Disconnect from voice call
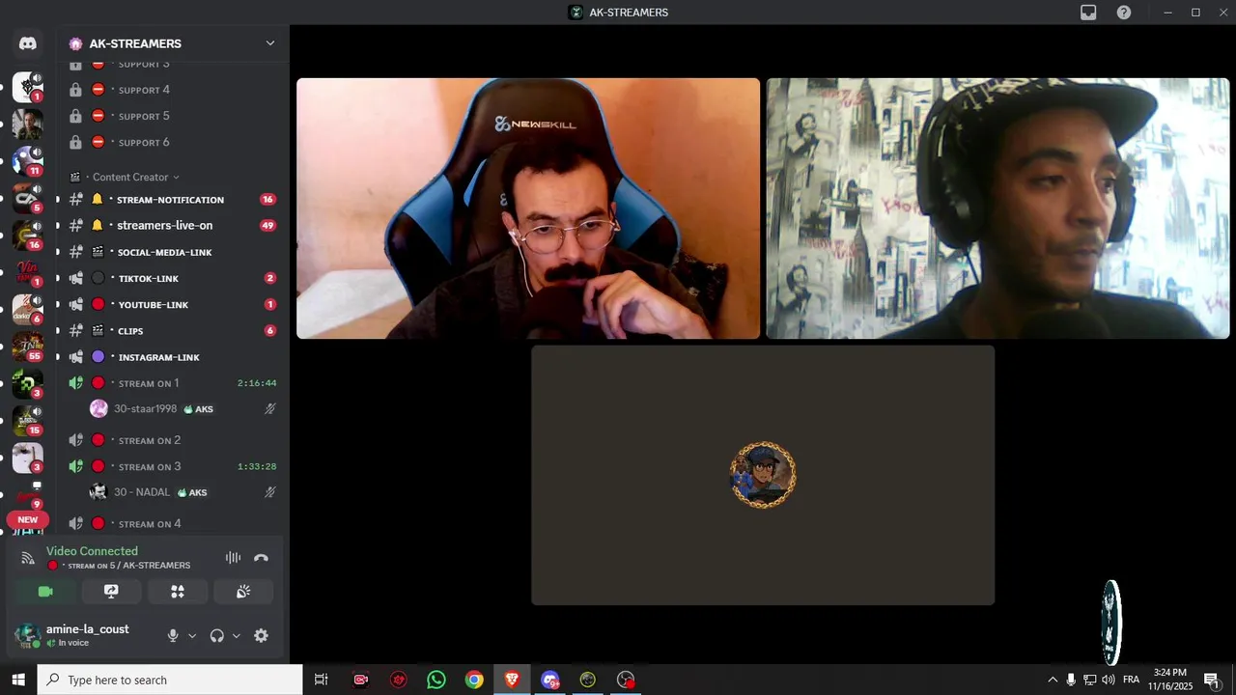The width and height of the screenshot is (1236, 695). [x=261, y=558]
